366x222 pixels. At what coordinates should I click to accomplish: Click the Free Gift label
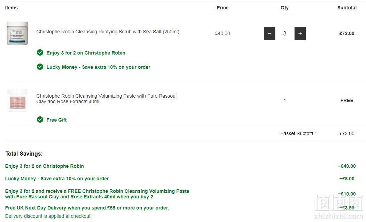[56, 120]
